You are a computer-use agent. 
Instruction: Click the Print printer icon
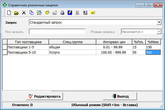(62, 13)
